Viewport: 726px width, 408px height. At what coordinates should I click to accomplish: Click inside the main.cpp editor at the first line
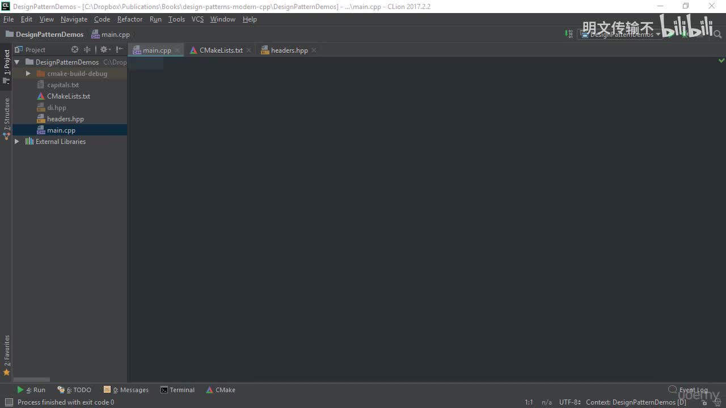[x=426, y=63]
